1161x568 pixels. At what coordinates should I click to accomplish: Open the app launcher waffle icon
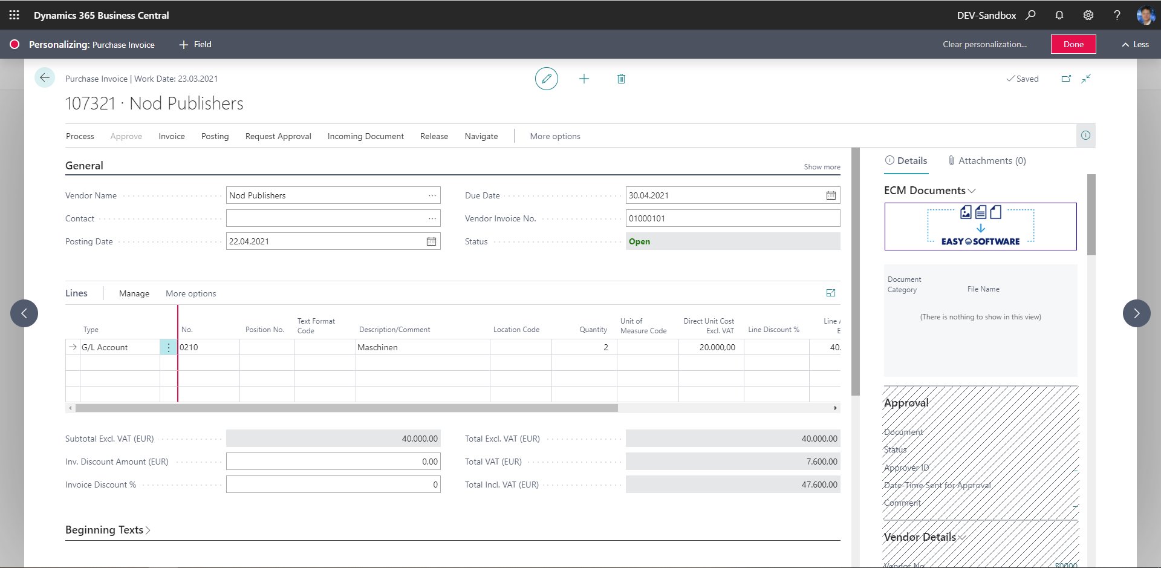point(15,15)
